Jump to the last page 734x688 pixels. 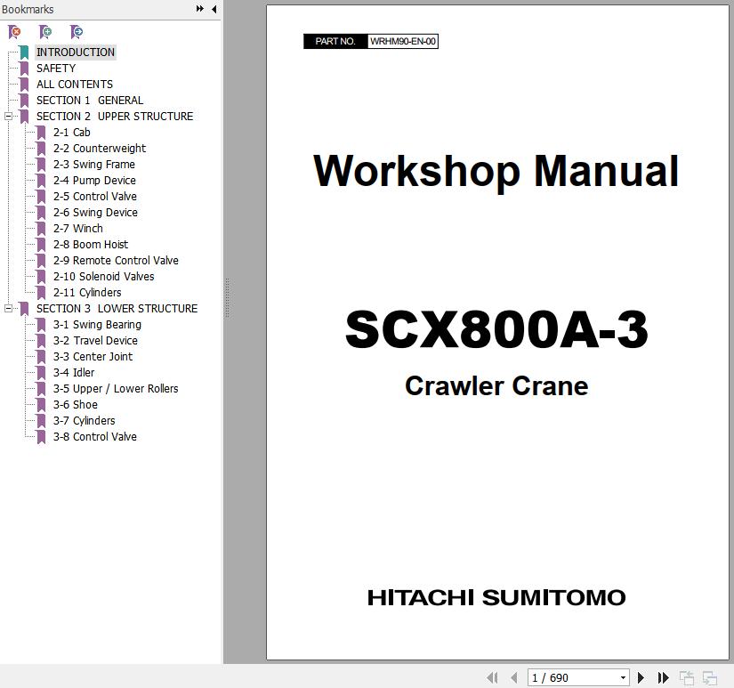click(x=663, y=677)
